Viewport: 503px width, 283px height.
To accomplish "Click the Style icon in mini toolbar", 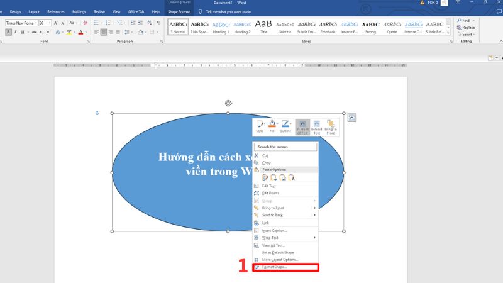I will click(x=260, y=126).
